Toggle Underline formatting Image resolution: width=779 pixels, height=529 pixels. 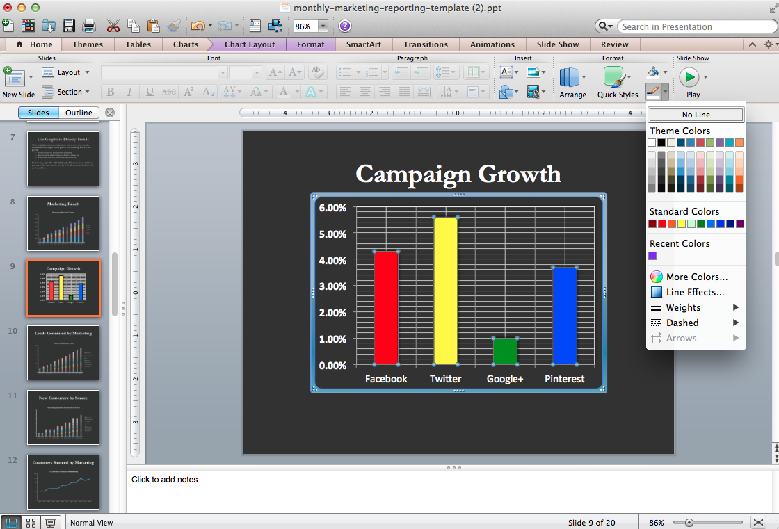point(149,92)
